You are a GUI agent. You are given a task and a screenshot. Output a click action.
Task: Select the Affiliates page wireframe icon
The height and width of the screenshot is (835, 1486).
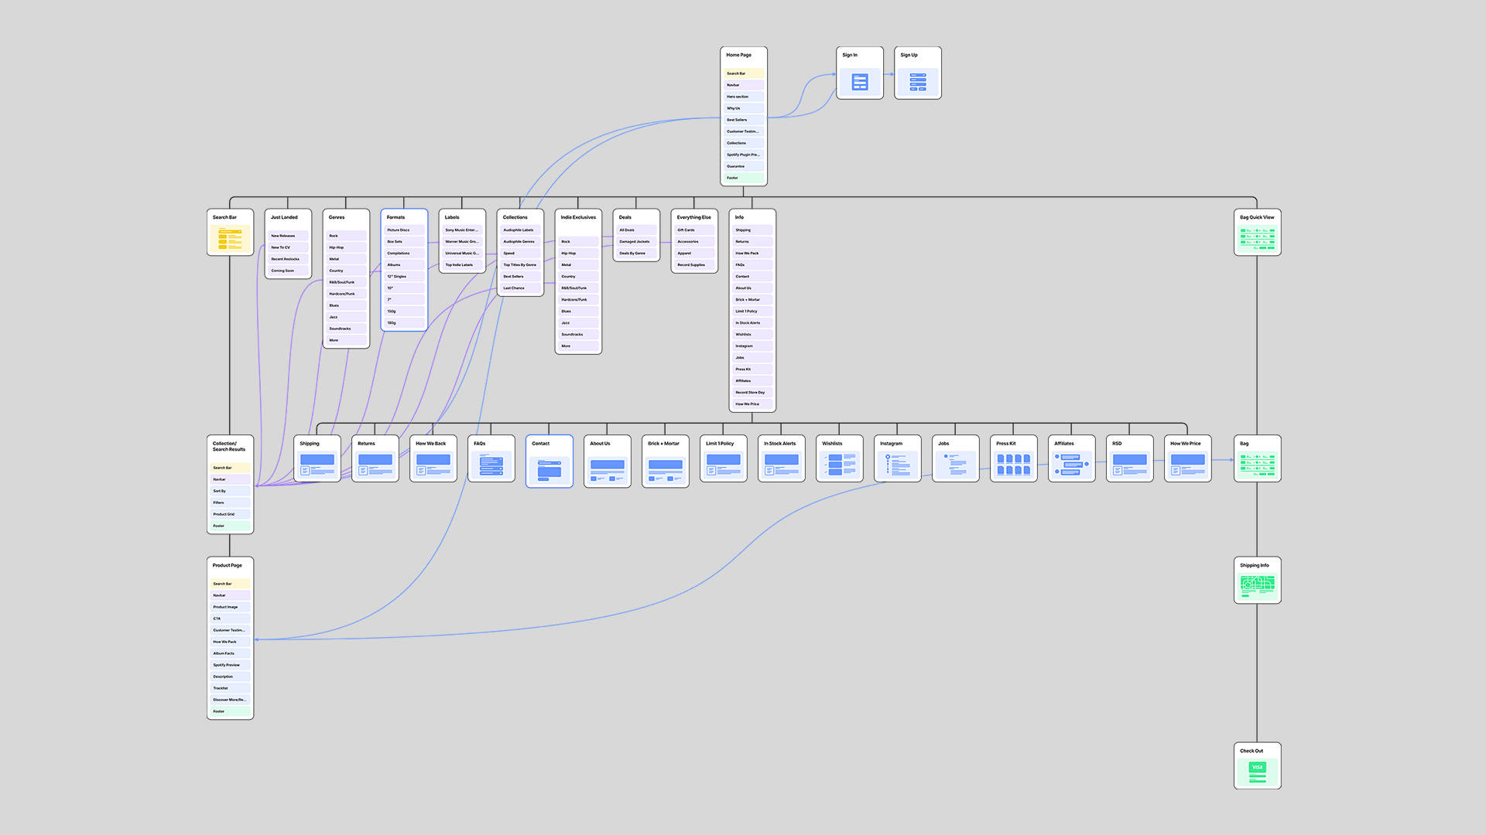pos(1071,465)
